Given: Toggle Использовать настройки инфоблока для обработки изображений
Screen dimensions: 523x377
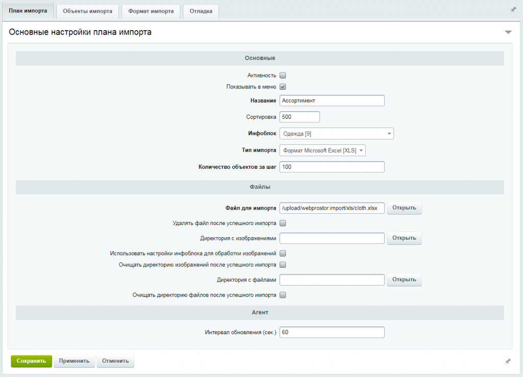Looking at the screenshot, I should click(283, 254).
